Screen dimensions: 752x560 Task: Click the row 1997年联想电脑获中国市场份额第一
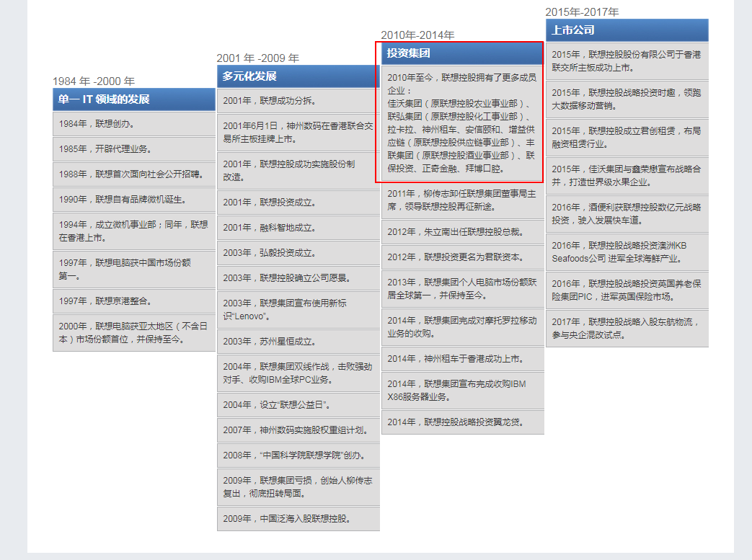pyautogui.click(x=134, y=270)
